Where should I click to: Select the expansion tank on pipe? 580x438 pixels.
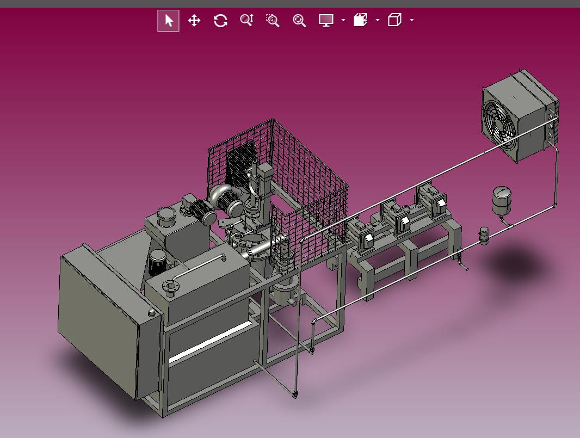[x=501, y=201]
